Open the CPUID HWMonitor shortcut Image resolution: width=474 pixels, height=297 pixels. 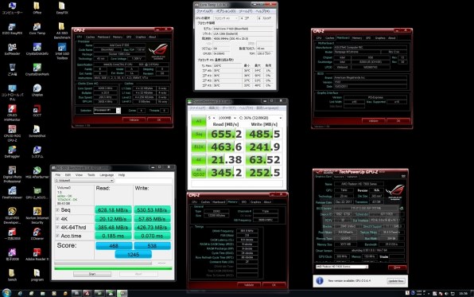(x=12, y=112)
